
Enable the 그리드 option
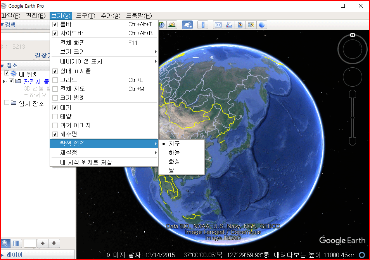(x=55, y=80)
